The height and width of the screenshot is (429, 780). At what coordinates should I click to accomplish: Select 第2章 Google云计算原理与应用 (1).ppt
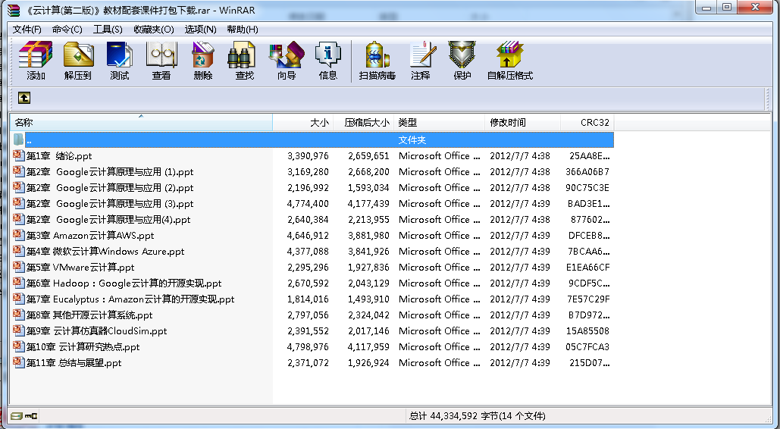(x=109, y=172)
